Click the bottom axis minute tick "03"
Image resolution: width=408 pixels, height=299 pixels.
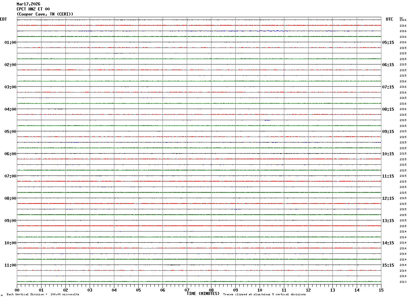pyautogui.click(x=90, y=290)
